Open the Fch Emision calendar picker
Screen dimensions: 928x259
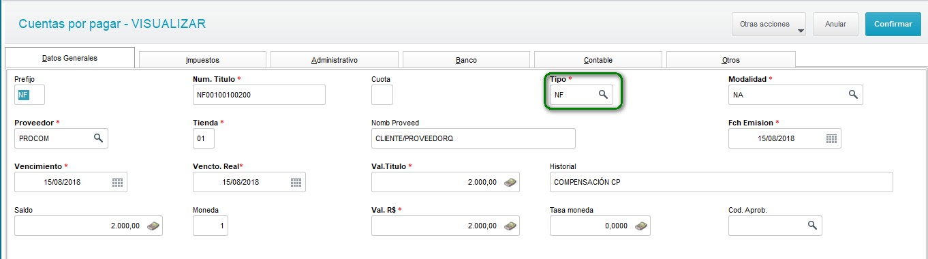(831, 138)
